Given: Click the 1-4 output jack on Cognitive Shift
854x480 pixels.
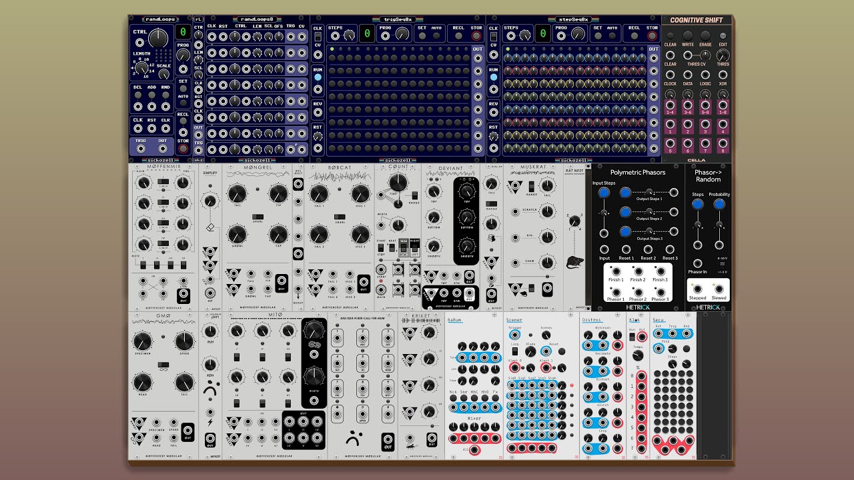Looking at the screenshot, I should (670, 105).
